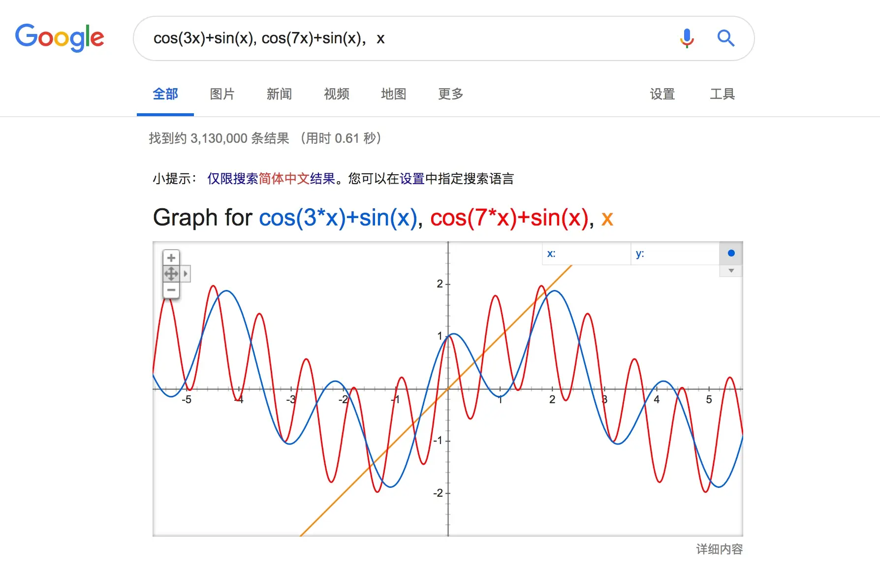Viewport: 880px width, 576px height.
Task: Open the 地图 results tab
Action: [x=393, y=94]
